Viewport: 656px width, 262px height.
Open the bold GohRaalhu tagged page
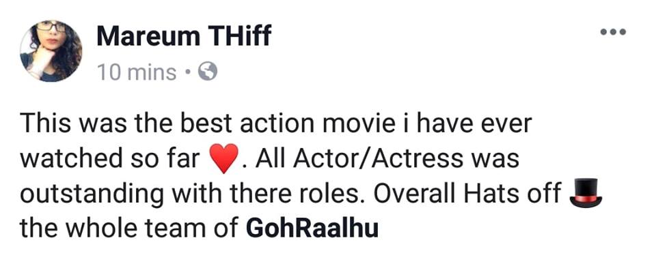tap(312, 228)
